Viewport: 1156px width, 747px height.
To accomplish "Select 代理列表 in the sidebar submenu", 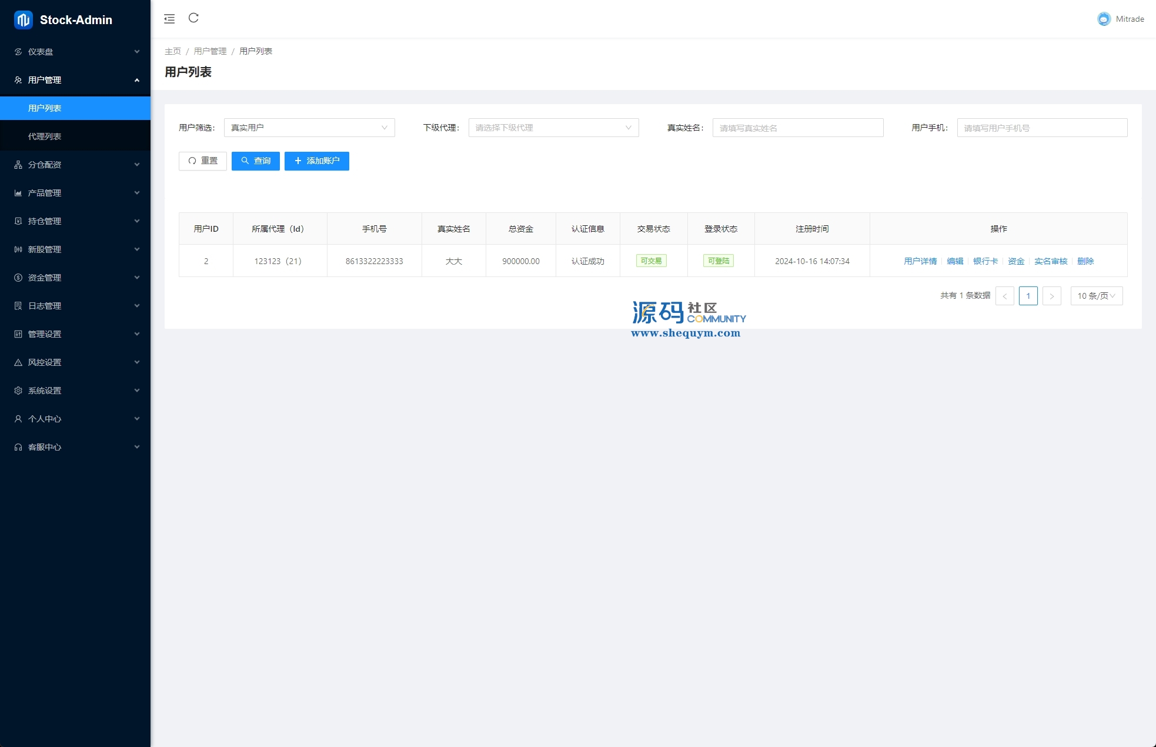I will 45,136.
